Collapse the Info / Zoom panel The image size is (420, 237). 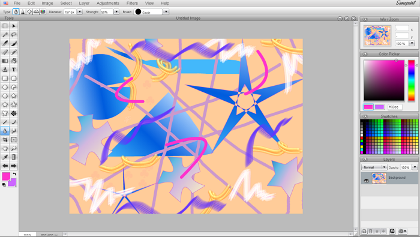coord(365,19)
